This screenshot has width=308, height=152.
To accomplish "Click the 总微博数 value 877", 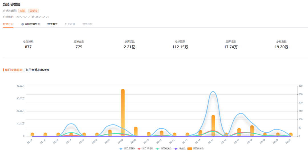I will tap(28, 47).
